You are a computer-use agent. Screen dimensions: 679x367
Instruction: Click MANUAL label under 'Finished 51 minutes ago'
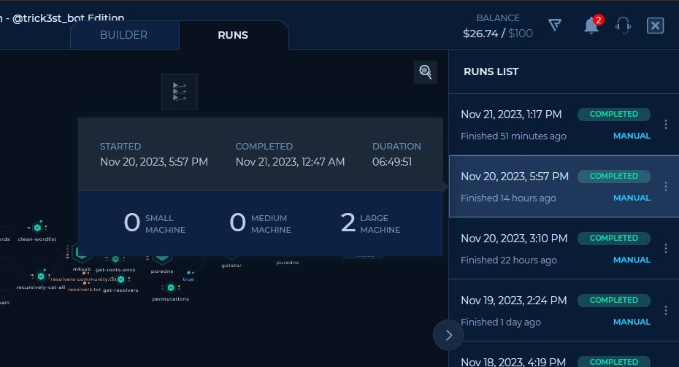632,136
